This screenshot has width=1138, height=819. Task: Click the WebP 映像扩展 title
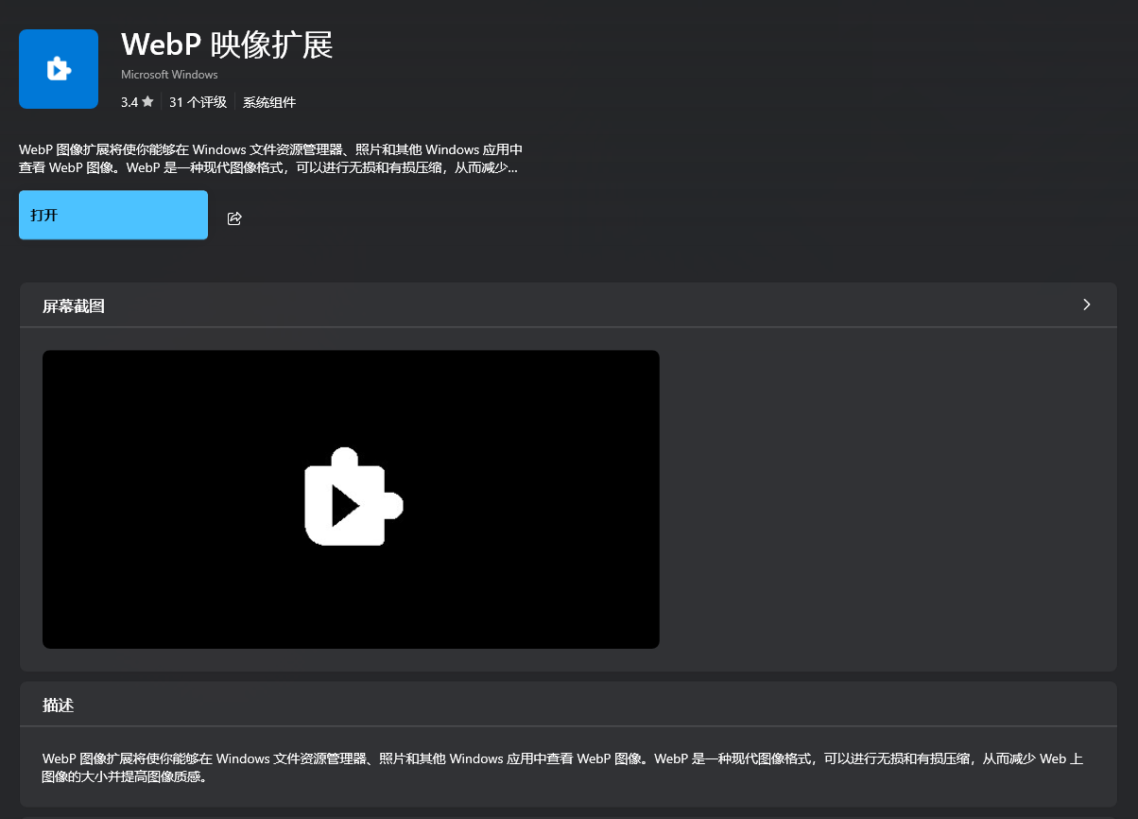click(x=227, y=44)
